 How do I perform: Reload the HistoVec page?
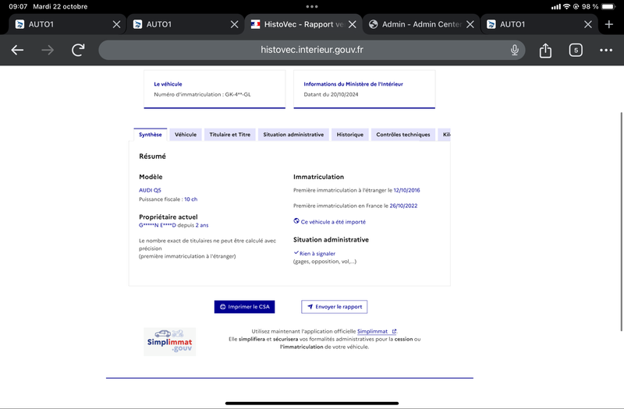tap(78, 50)
